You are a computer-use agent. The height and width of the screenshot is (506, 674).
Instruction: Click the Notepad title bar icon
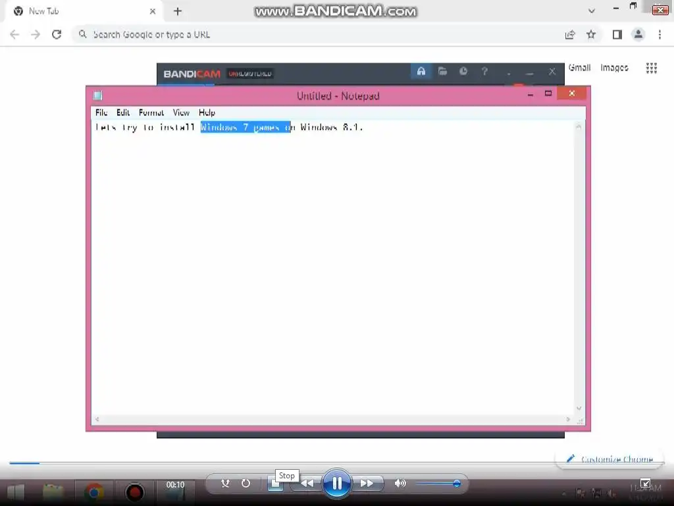97,96
